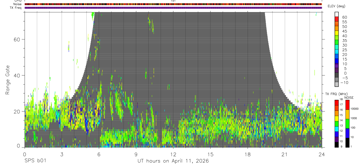Click the x-axis tick label '12'
The width and height of the screenshot is (362, 167).
coord(173,155)
